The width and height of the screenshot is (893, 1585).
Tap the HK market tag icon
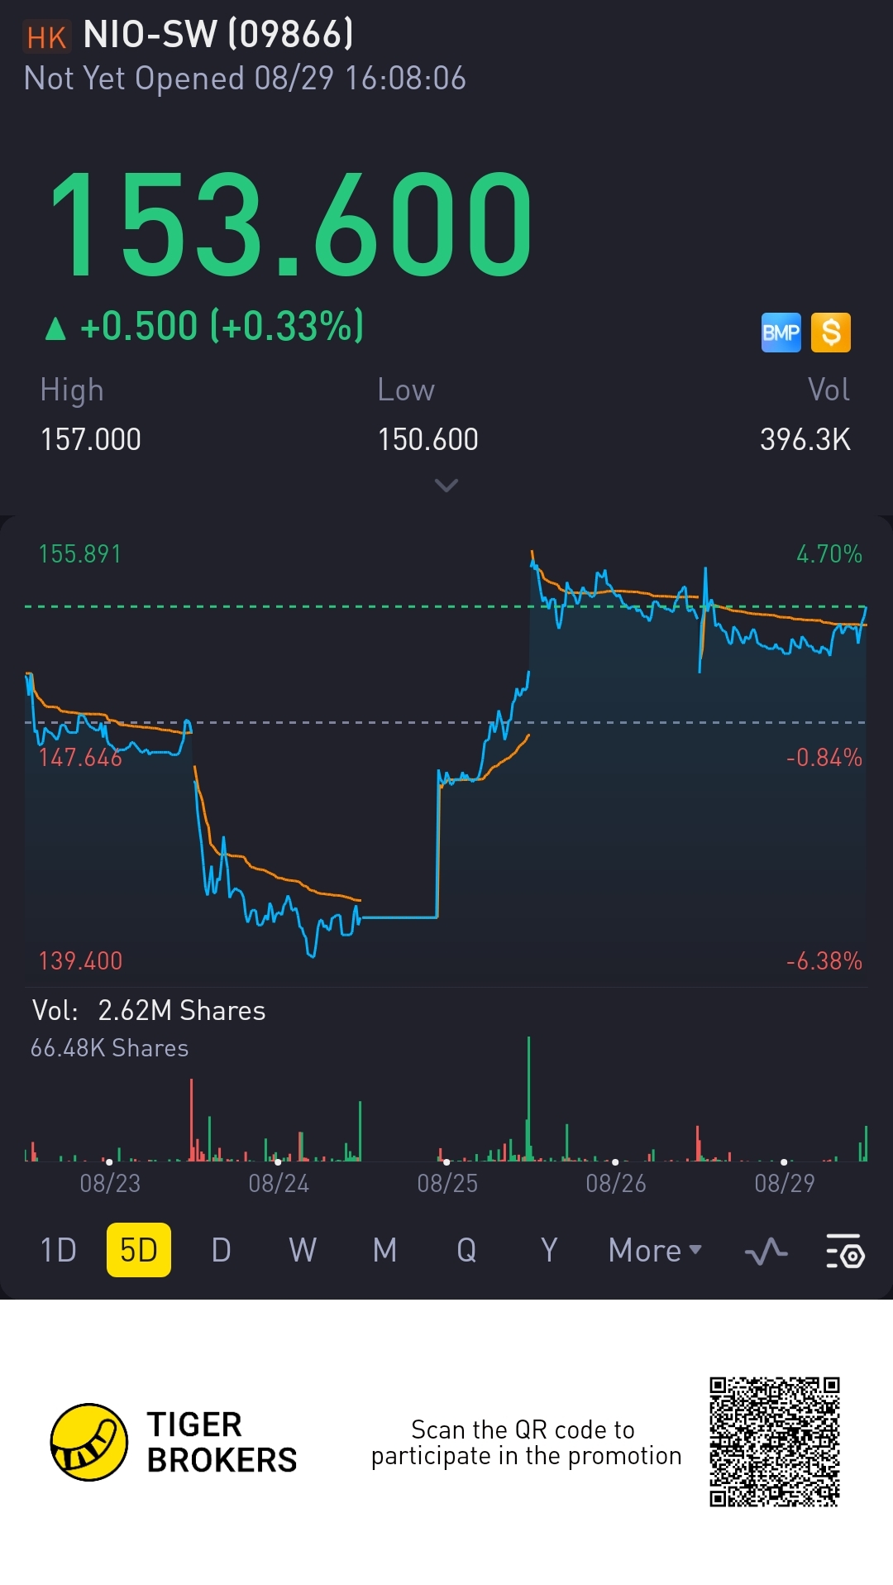click(x=46, y=37)
